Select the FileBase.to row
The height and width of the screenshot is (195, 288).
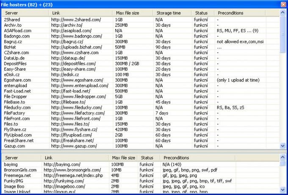pyautogui.click(x=141, y=102)
